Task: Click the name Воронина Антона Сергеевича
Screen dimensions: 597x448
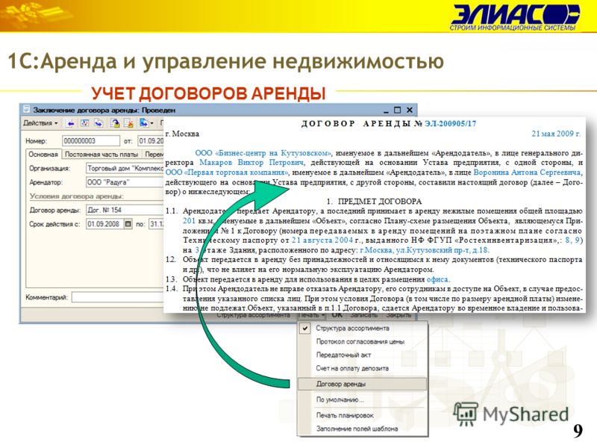Action: click(528, 172)
